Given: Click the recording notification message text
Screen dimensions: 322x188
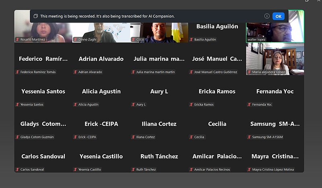Looking at the screenshot, I should [x=107, y=16].
